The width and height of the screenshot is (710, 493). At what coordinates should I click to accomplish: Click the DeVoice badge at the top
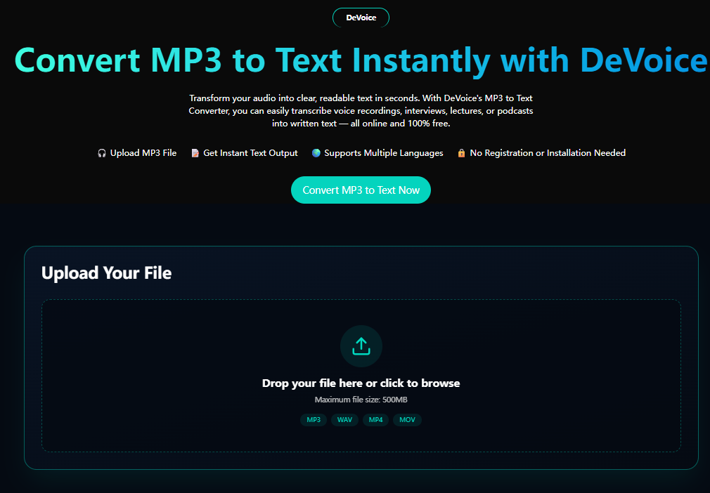(x=361, y=18)
